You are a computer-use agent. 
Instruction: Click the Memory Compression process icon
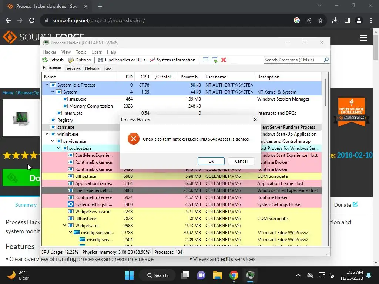click(x=64, y=106)
